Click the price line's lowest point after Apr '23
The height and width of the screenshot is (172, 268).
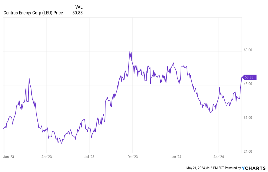pyautogui.click(x=61, y=144)
